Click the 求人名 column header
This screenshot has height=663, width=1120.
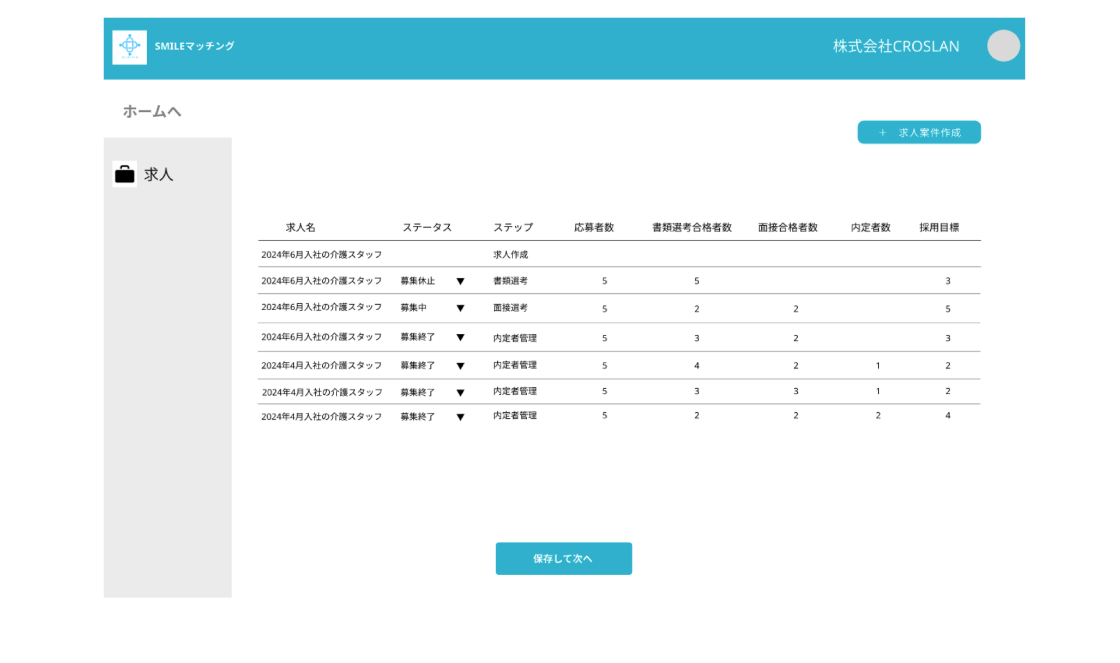pos(300,227)
